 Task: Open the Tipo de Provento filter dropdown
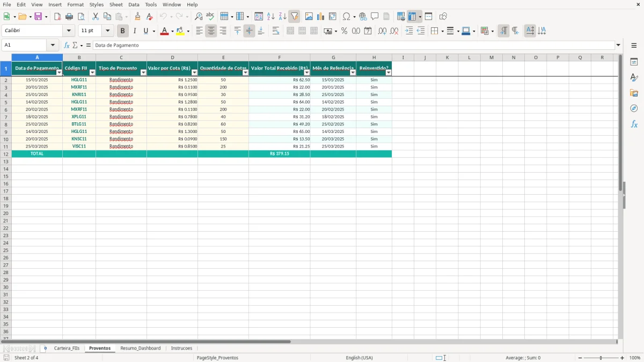pyautogui.click(x=143, y=72)
